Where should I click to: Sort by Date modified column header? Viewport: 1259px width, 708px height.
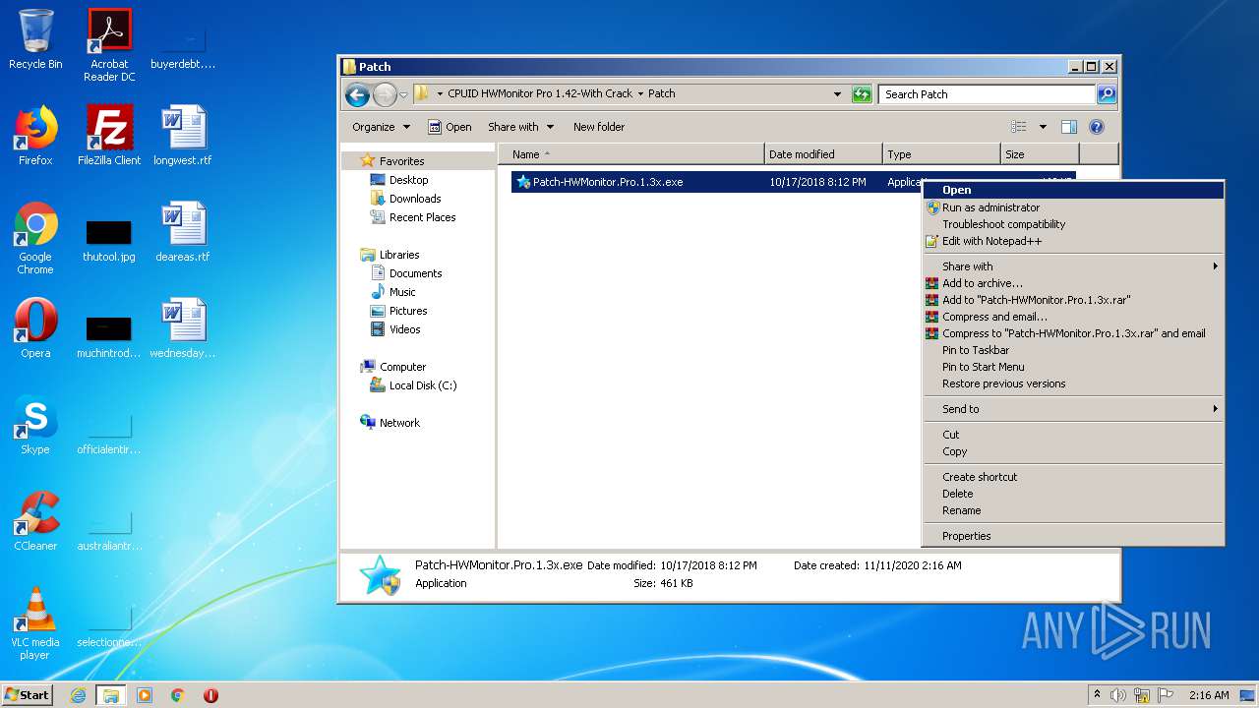pos(823,154)
